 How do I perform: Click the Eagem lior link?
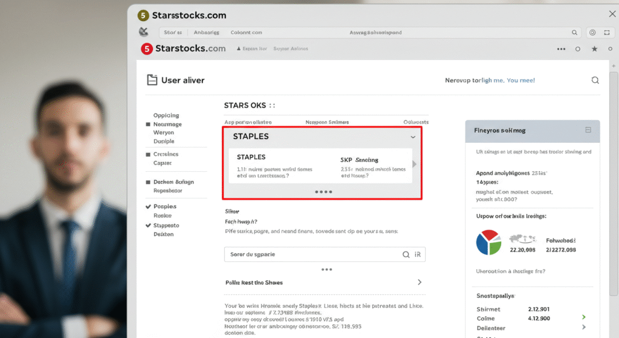254,48
